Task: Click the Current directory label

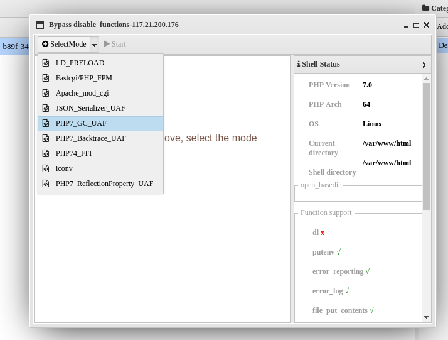Action: pos(323,148)
